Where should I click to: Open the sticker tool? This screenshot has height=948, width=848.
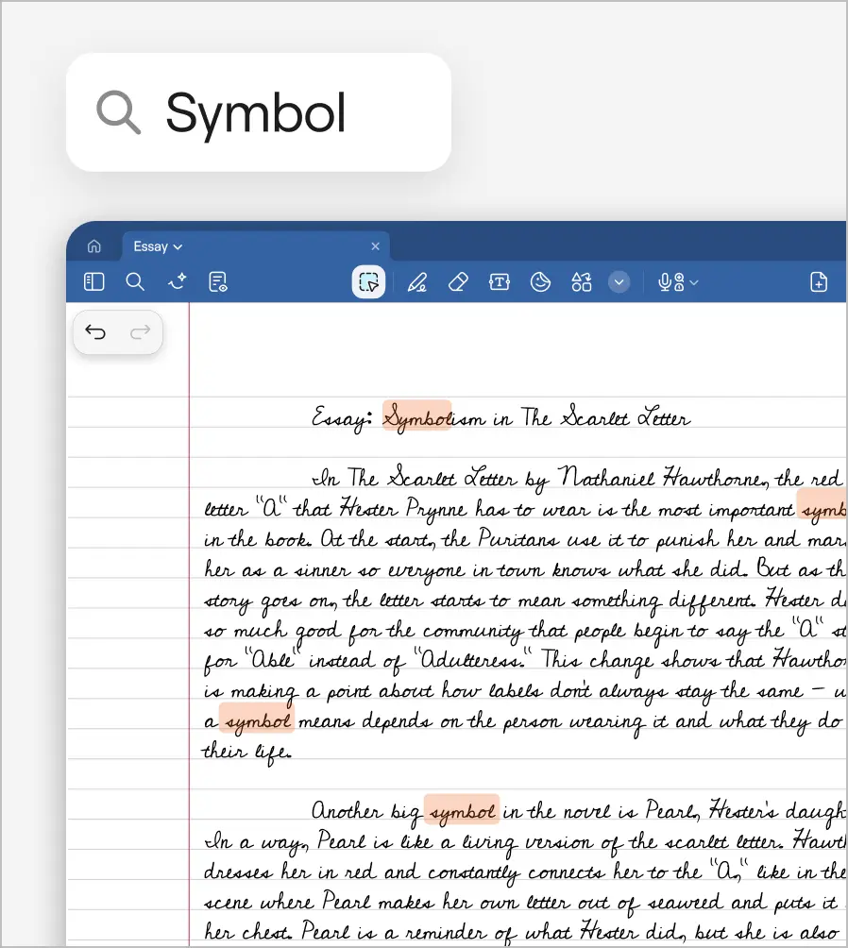pyautogui.click(x=540, y=281)
